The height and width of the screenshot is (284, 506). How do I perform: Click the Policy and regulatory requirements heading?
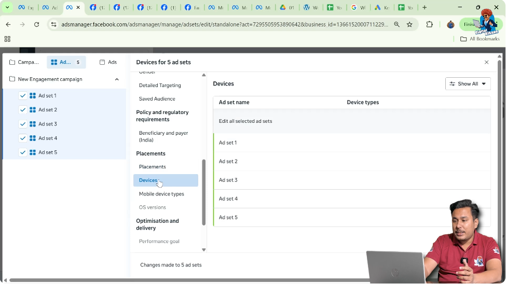162,116
